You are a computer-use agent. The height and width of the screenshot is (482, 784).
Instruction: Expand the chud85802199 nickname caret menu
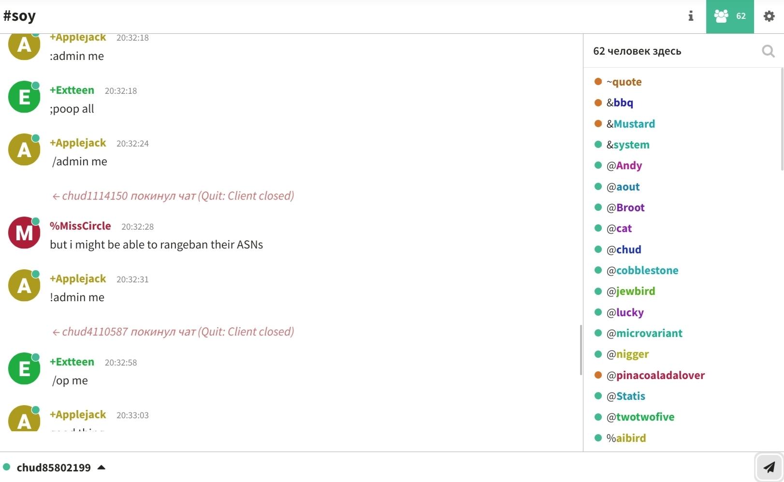(x=102, y=467)
